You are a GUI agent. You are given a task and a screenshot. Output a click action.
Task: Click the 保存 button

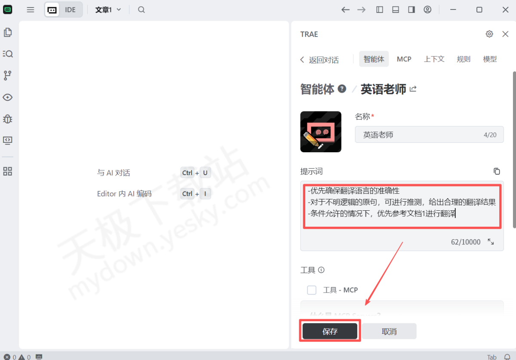[330, 331]
